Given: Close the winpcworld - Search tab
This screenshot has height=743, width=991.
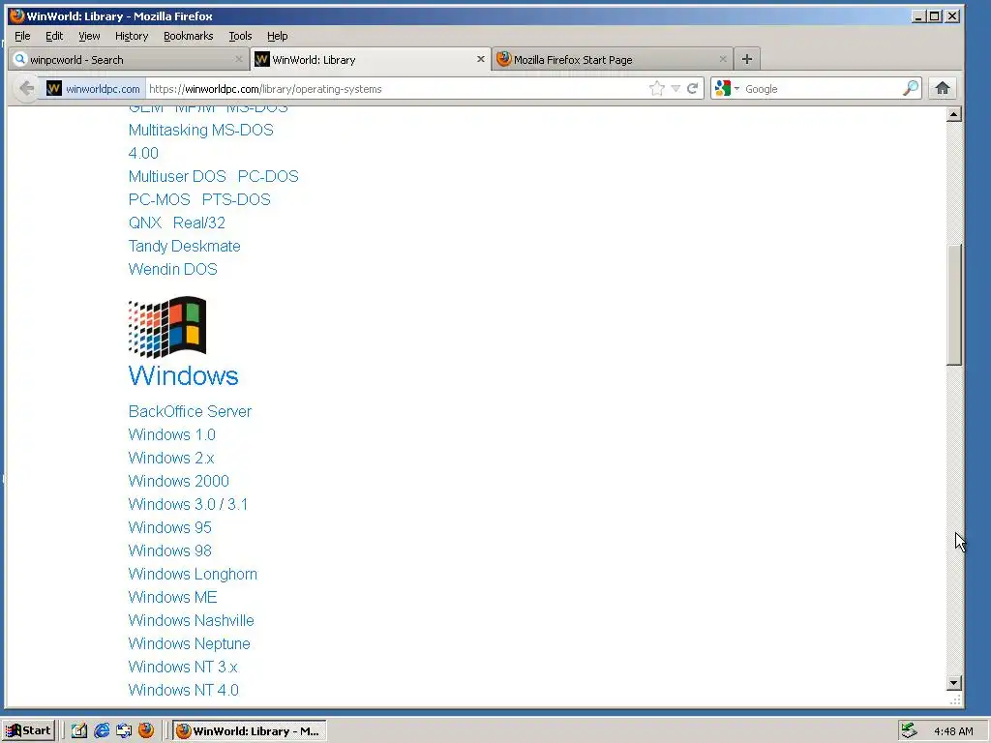Looking at the screenshot, I should pos(238,59).
